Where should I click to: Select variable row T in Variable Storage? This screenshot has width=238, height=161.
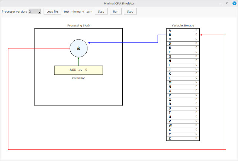pyautogui.click(x=183, y=113)
